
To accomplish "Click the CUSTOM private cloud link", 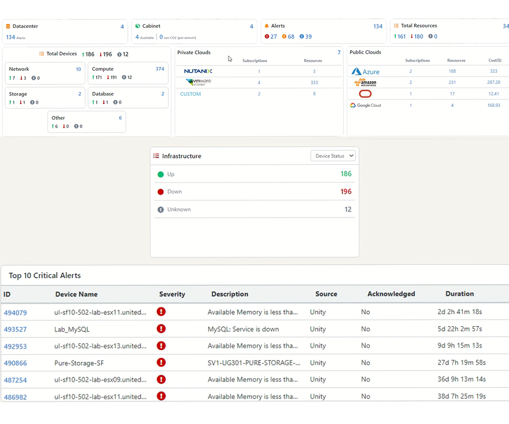I will tap(190, 94).
